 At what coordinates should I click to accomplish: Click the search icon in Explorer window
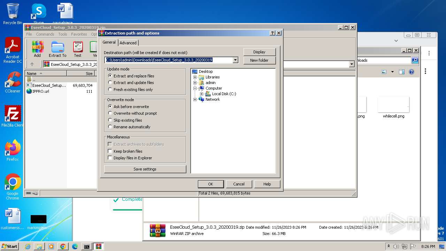tap(415, 60)
